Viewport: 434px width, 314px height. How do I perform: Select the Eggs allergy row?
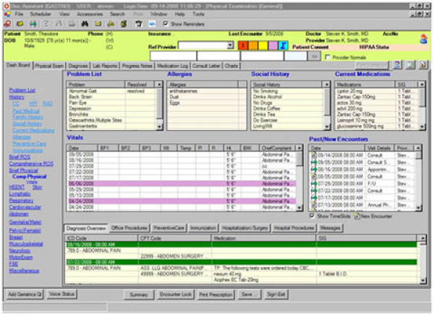pos(206,103)
